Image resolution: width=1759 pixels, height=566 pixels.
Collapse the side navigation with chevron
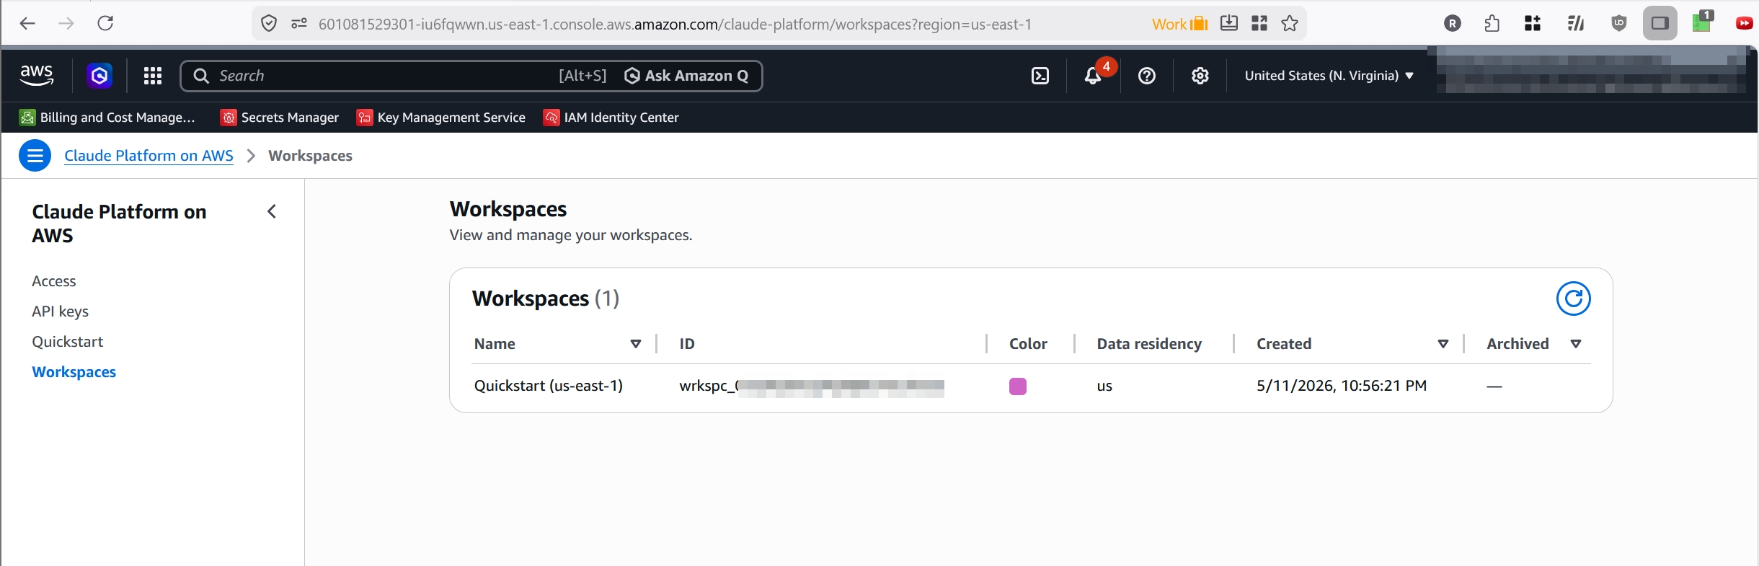click(272, 211)
